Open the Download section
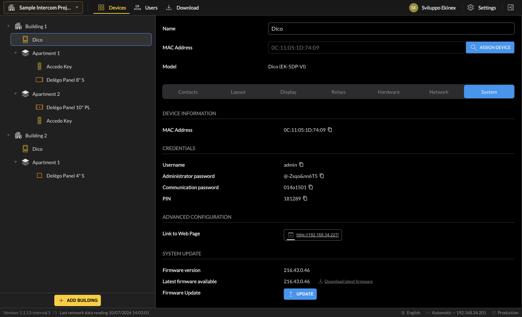Image resolution: width=522 pixels, height=317 pixels. pyautogui.click(x=182, y=7)
